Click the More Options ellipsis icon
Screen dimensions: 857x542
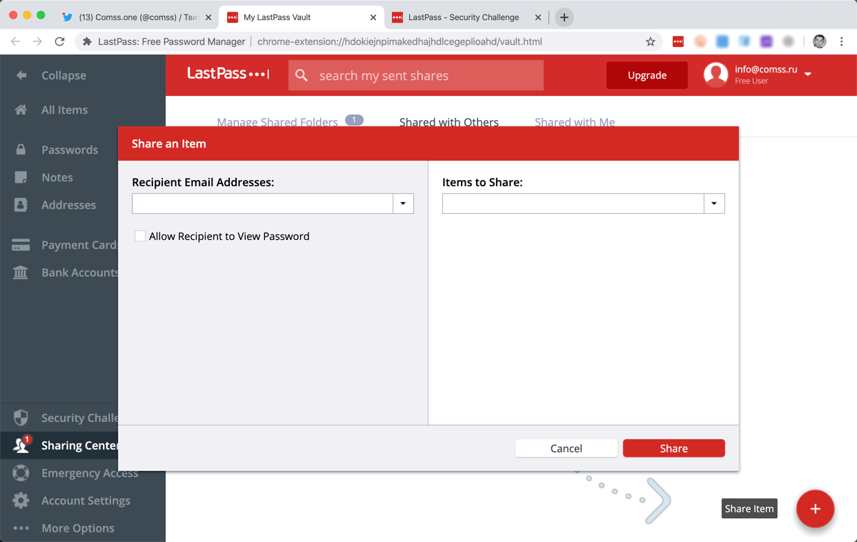(21, 528)
